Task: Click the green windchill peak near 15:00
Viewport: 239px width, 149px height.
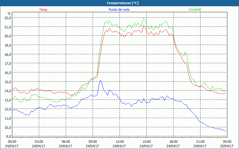Action: [x=144, y=18]
